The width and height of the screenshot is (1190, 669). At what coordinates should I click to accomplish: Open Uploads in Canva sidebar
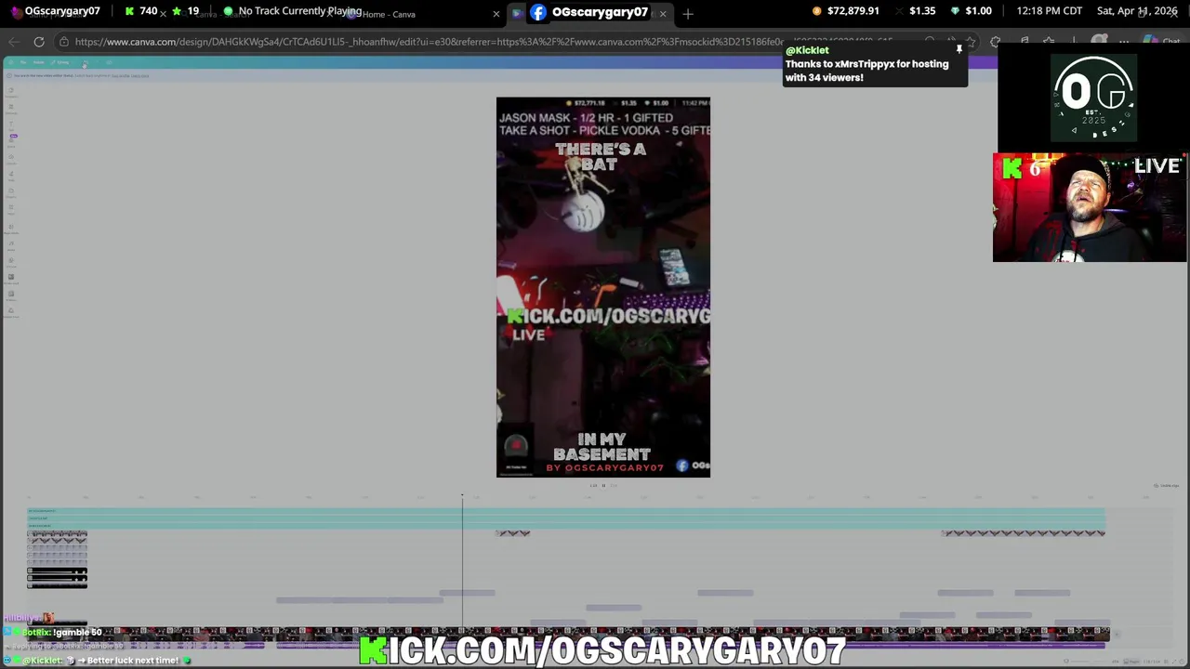click(x=11, y=158)
